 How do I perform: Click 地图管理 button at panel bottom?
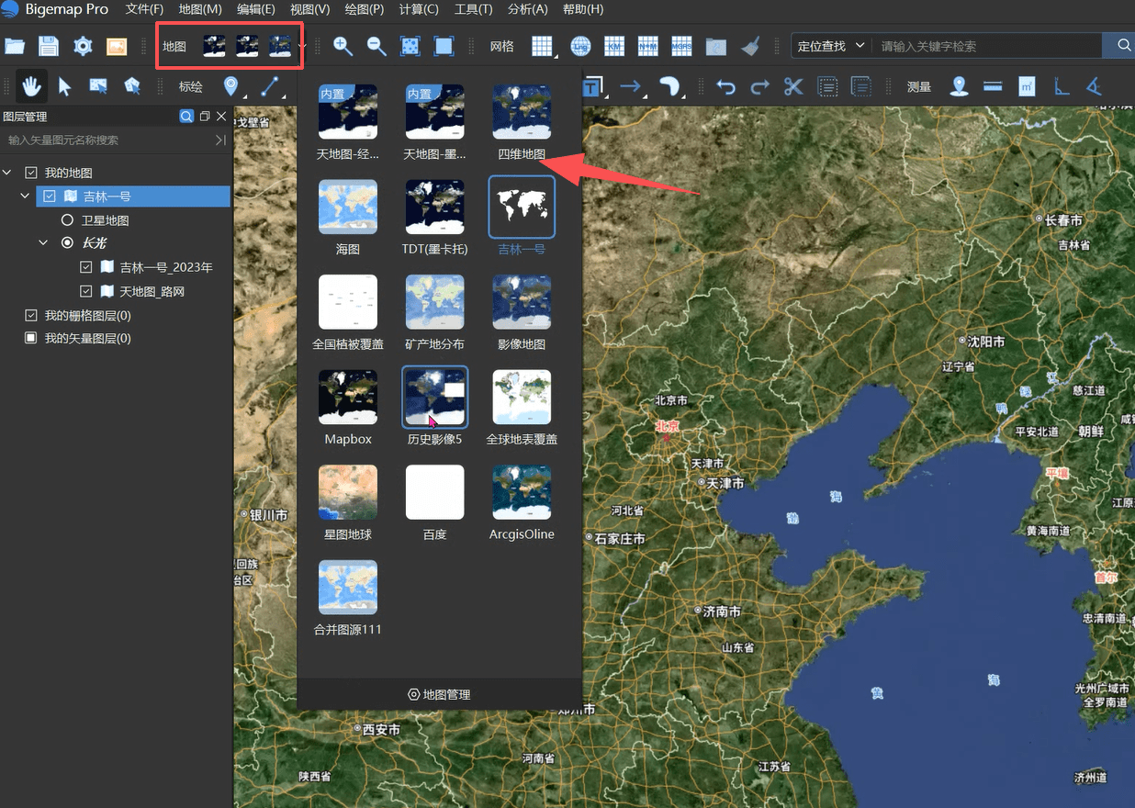[x=439, y=694]
